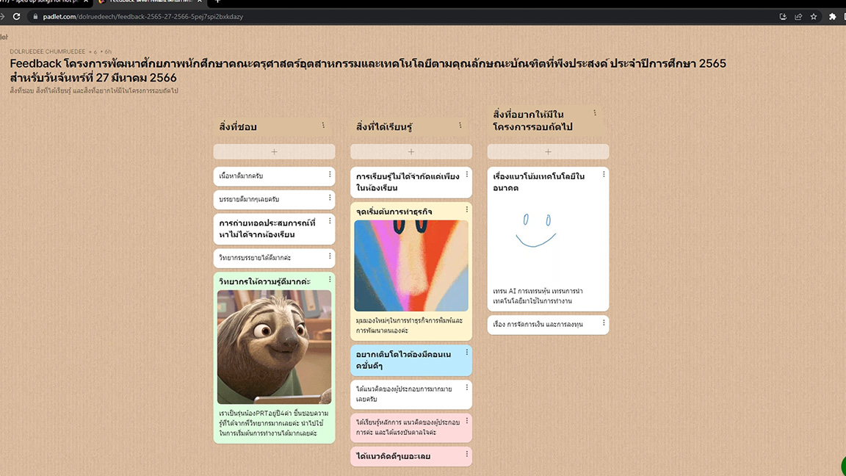
Task: Open the colorful abstract painting image
Action: [411, 265]
